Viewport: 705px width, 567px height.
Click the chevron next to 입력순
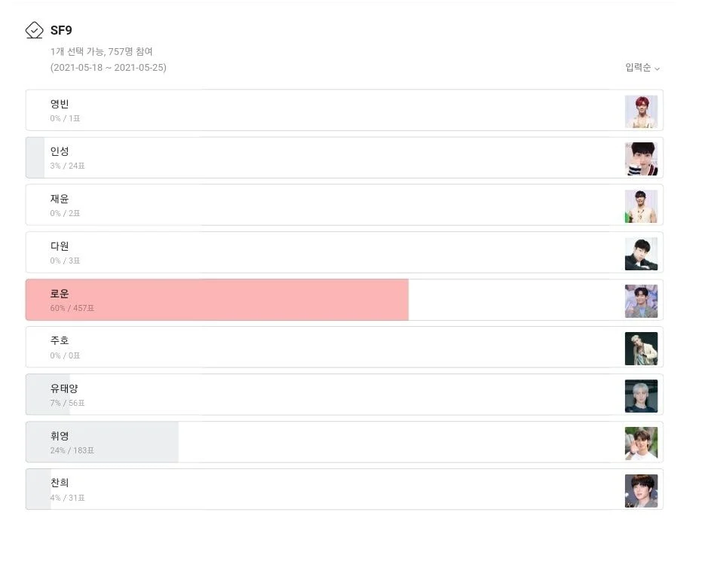[x=657, y=69]
